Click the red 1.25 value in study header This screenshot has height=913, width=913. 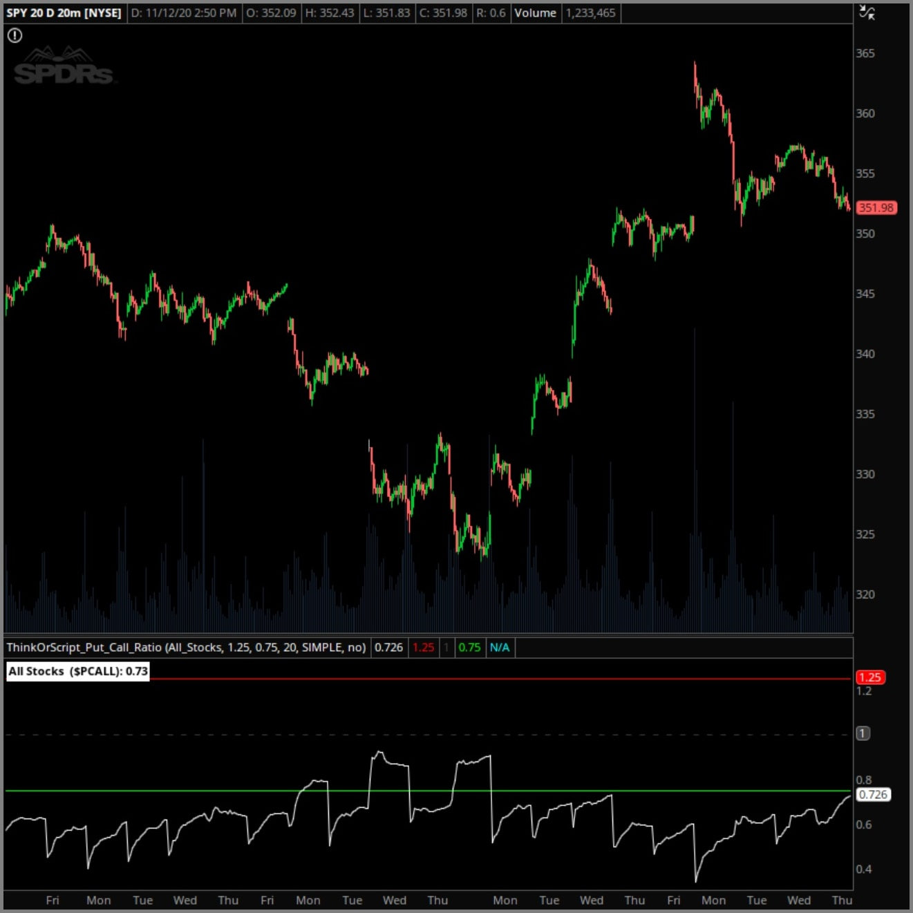[423, 648]
